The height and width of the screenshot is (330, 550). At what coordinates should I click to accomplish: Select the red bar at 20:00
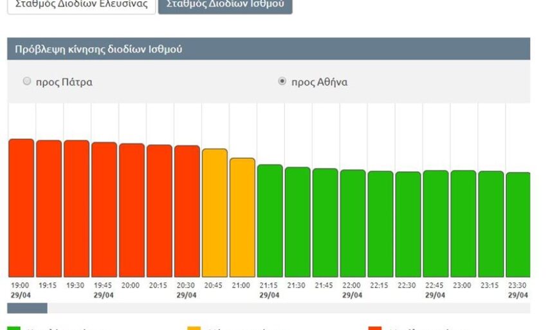click(x=132, y=210)
